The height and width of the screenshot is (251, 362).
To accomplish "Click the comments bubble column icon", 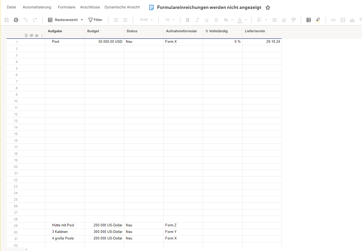I will 32,35.
